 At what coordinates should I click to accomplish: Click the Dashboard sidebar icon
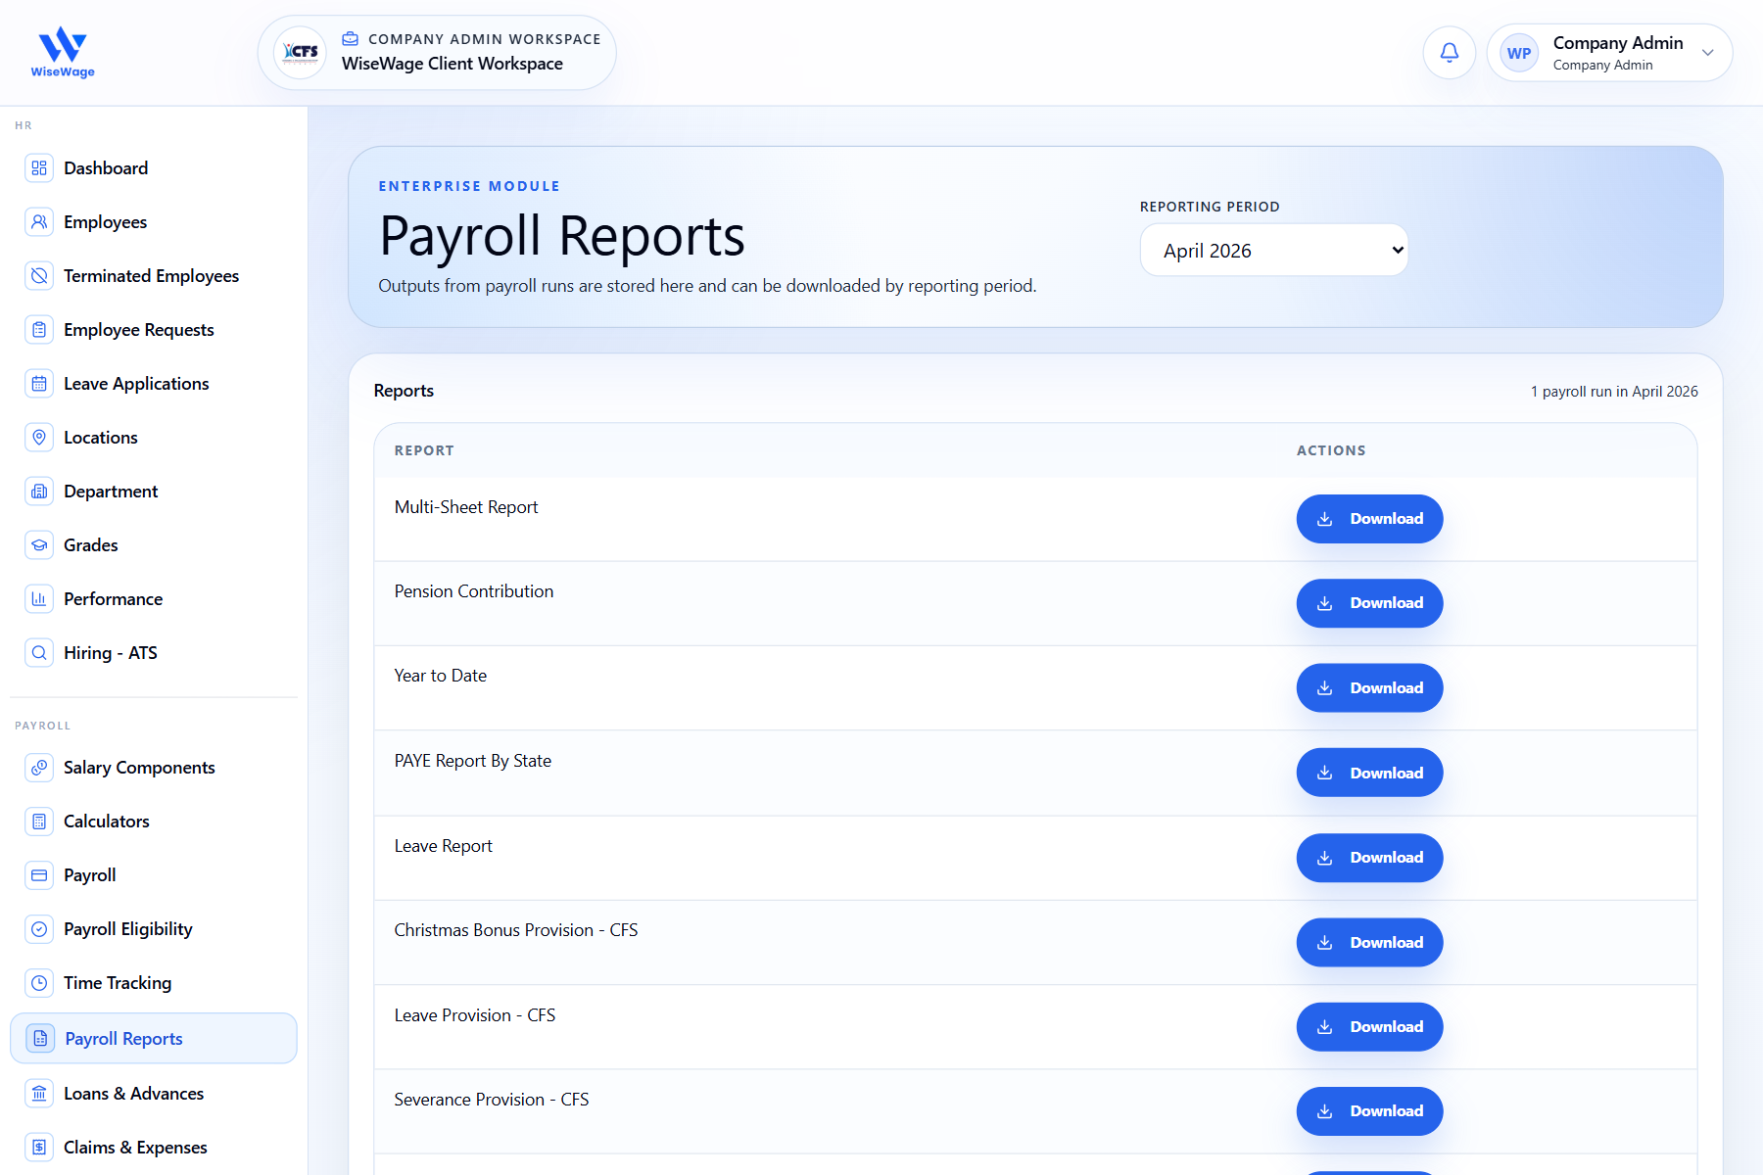point(39,168)
